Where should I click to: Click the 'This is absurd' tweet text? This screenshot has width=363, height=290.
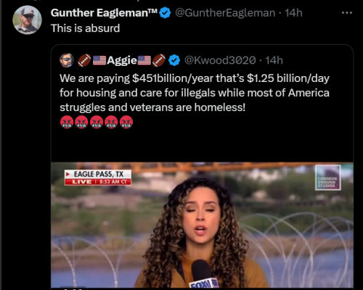(85, 28)
